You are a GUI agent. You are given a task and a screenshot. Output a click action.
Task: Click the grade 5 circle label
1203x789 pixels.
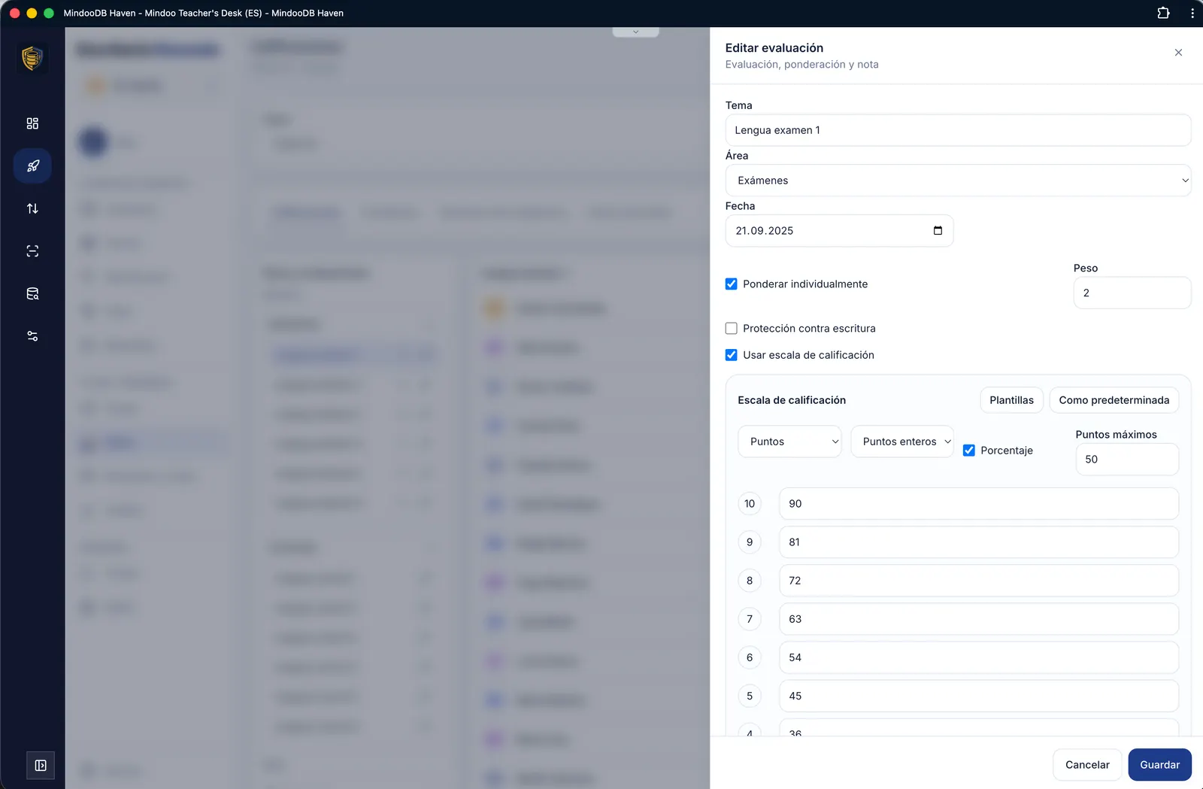pyautogui.click(x=750, y=696)
